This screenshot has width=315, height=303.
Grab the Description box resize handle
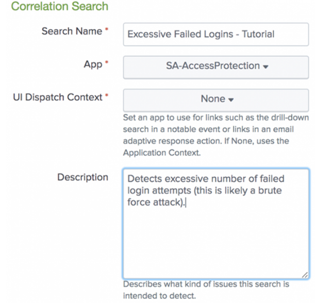305,275
